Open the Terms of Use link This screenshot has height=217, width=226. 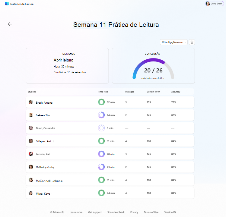click(x=151, y=212)
